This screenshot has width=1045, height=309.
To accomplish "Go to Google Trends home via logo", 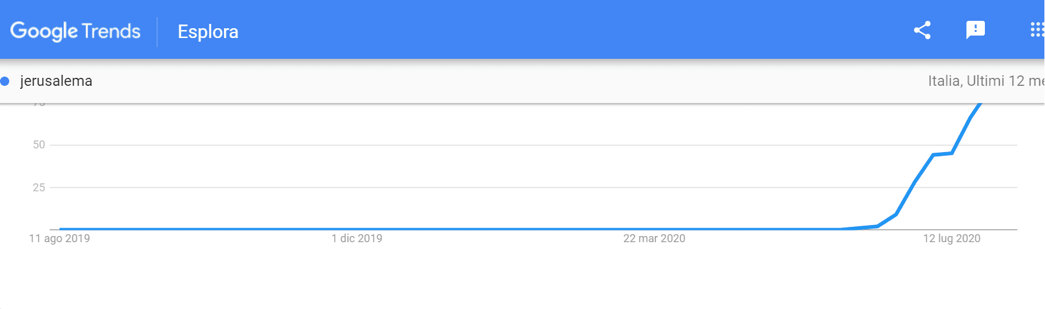I will pyautogui.click(x=75, y=31).
